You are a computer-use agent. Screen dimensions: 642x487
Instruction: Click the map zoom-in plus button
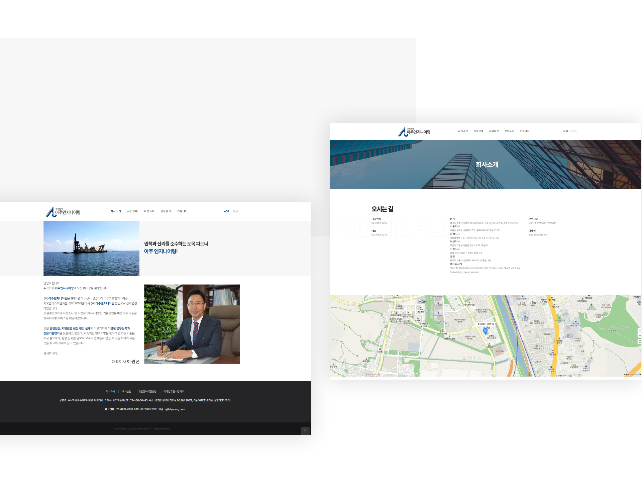(640, 330)
